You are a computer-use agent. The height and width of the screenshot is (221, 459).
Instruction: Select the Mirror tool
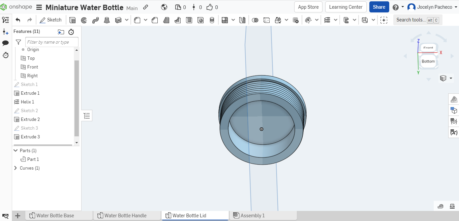[x=242, y=20]
